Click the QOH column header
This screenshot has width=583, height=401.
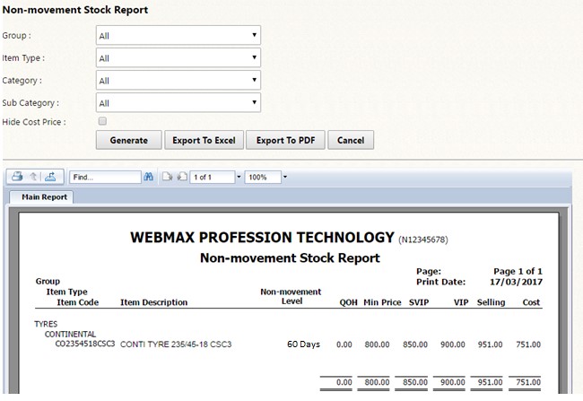[348, 302]
